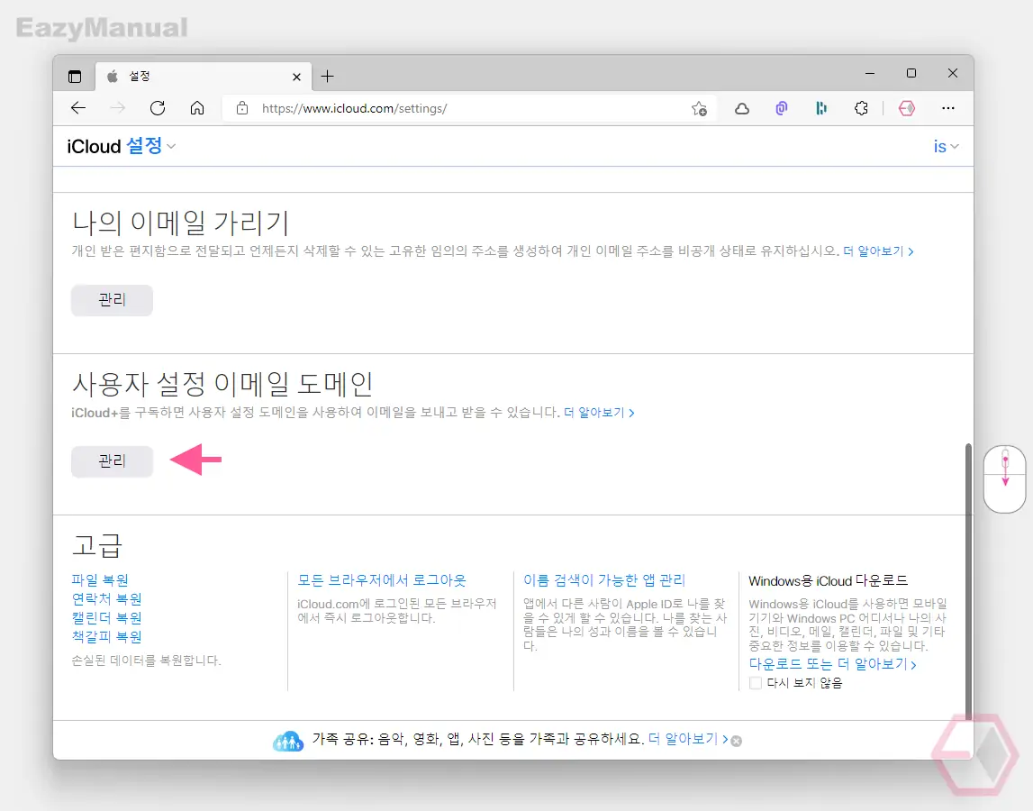This screenshot has height=811, width=1033.
Task: Click the Windows용 iCloud 다운로드 heading
Action: (829, 581)
